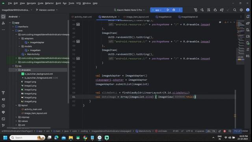Click the MainActivity breadcrumb
Screen dimensions: 252x142
click(143, 131)
